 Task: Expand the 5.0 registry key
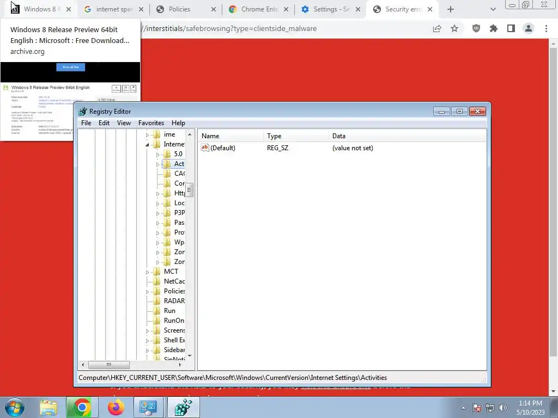(157, 155)
